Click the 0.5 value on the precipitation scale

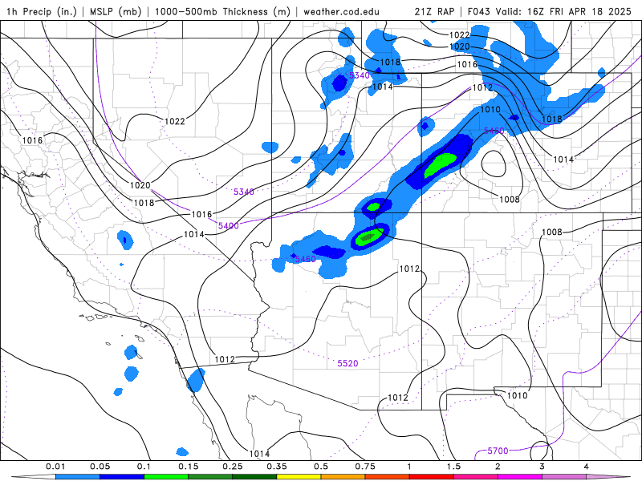coord(321,467)
